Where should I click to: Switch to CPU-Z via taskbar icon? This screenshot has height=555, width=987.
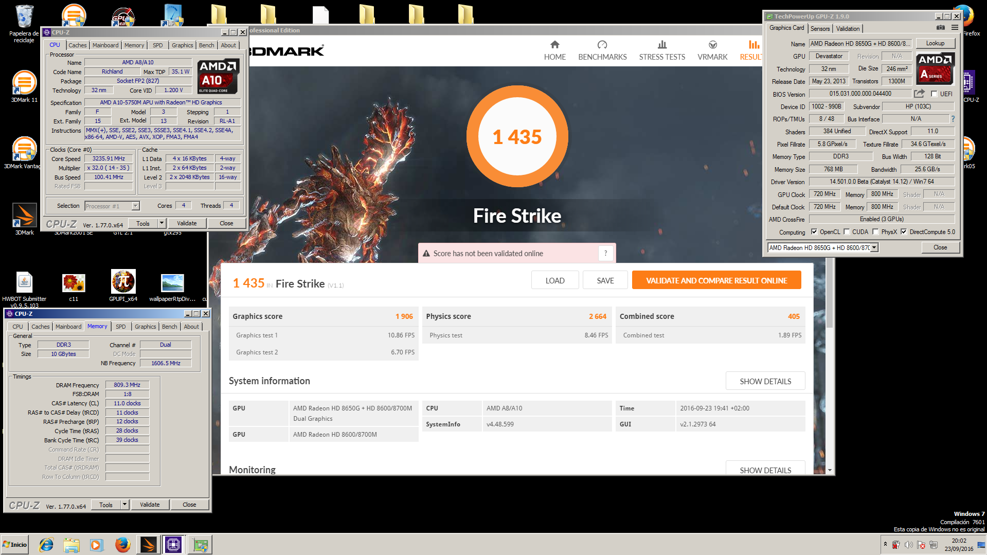[x=173, y=545]
